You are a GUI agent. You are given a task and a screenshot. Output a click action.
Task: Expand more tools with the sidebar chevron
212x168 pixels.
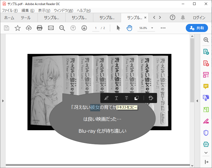[x=206, y=153]
